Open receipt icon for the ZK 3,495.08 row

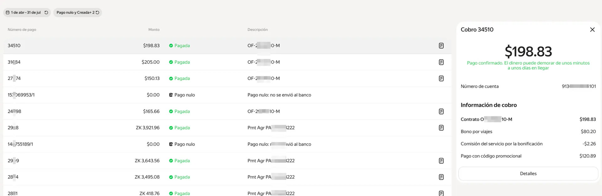point(441,177)
